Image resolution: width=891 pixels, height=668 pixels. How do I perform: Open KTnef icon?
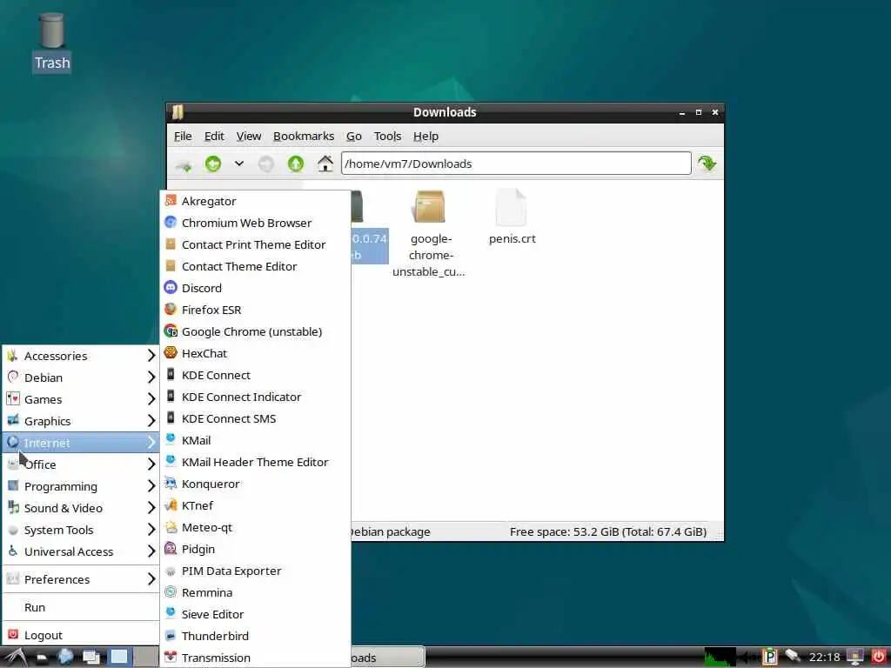click(171, 505)
